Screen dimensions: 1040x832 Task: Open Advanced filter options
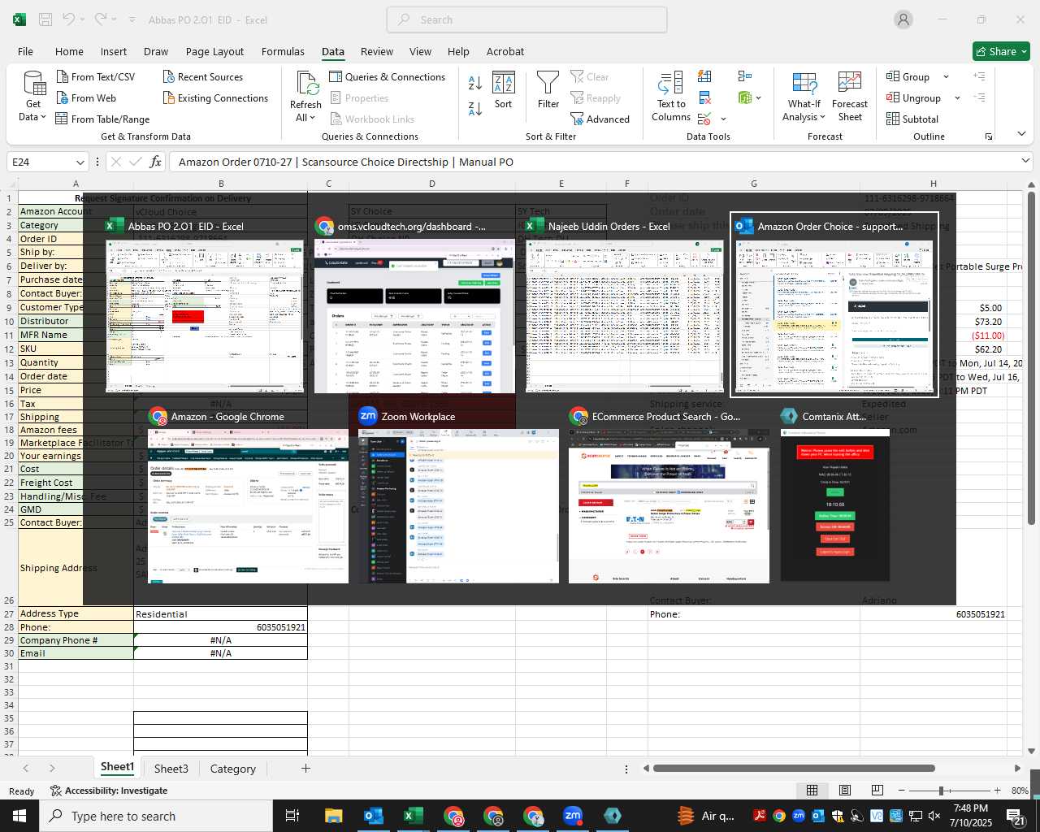point(600,119)
